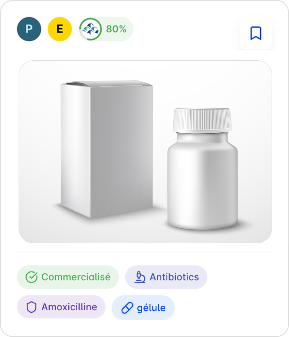Click the teal P avatar
289x337 pixels.
[x=29, y=29]
